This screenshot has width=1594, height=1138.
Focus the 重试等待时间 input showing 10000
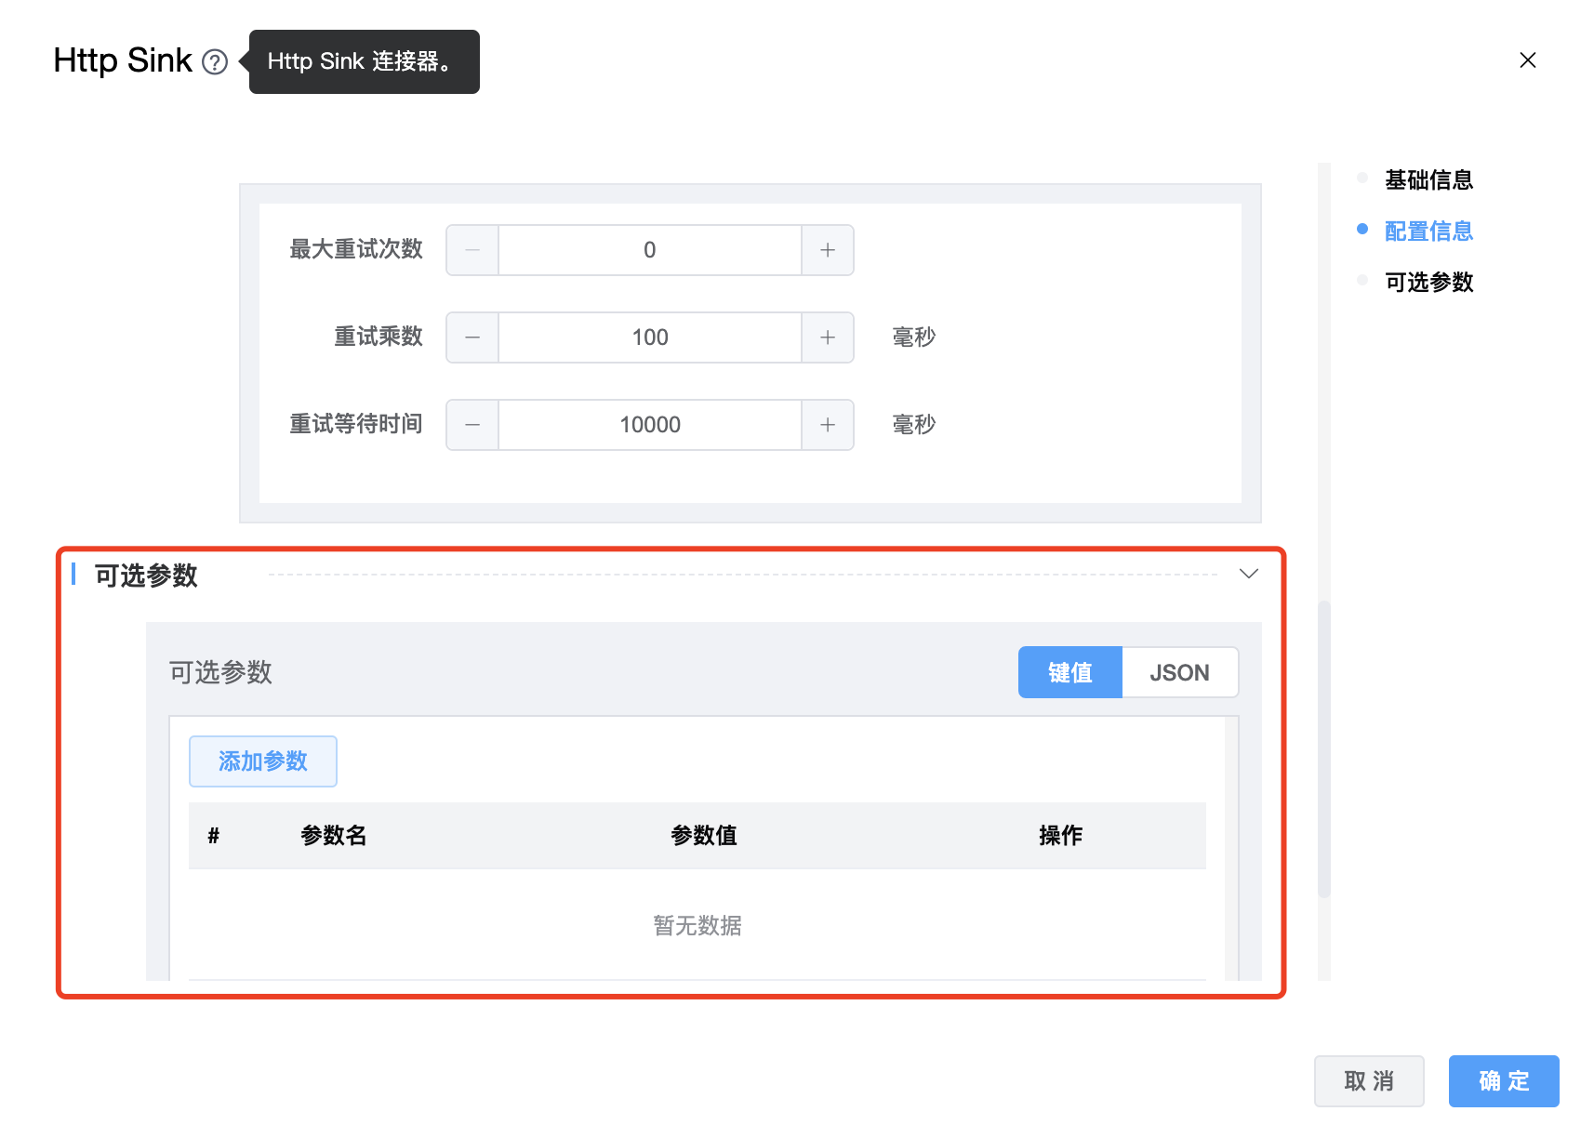(x=649, y=425)
